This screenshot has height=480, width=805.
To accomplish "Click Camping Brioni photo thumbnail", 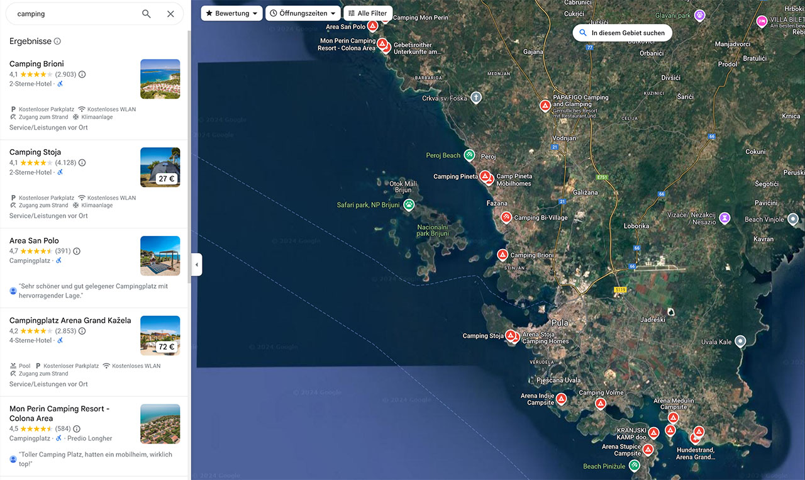I will 160,79.
